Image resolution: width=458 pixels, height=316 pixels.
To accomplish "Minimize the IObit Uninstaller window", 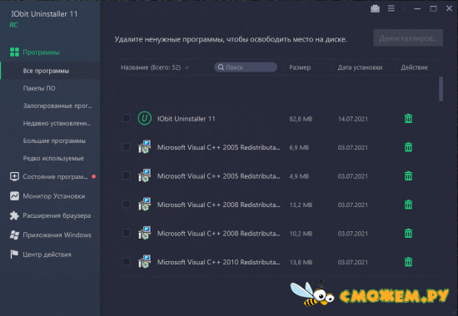I will click(417, 9).
